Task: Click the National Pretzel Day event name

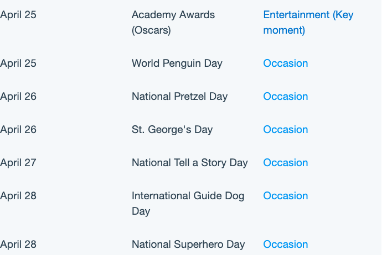Action: point(179,97)
